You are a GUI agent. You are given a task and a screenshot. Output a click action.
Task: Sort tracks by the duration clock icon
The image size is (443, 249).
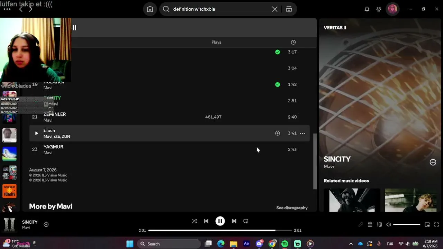(x=293, y=42)
